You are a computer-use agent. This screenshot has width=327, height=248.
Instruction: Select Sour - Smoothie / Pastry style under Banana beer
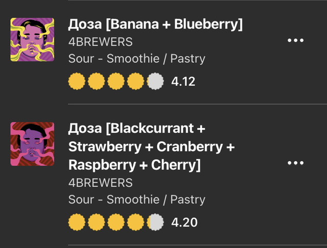coord(136,59)
